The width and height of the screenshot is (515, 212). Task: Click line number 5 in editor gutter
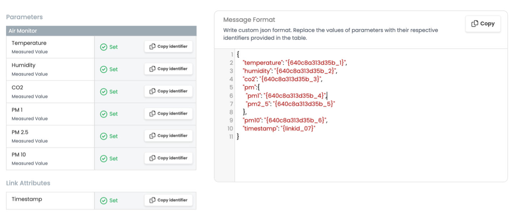point(231,87)
